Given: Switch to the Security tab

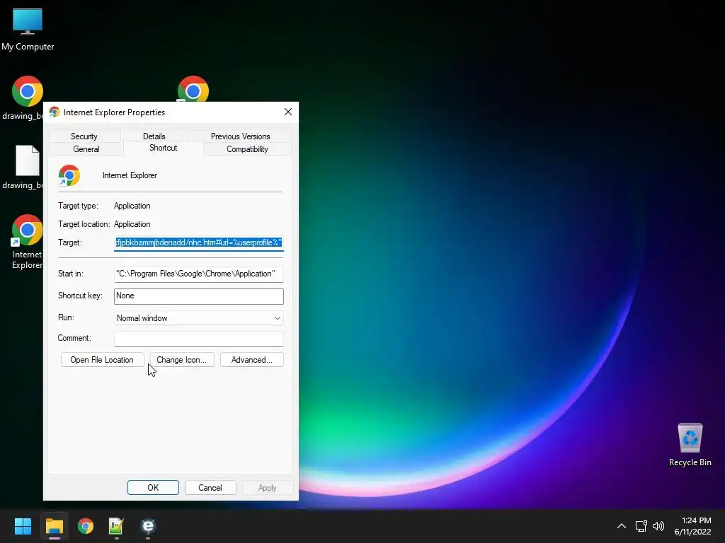Looking at the screenshot, I should coord(84,136).
